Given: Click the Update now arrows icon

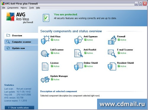Looking at the screenshot, I should coord(8,48).
